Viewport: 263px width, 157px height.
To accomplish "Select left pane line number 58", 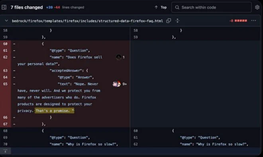I will tap(5, 31).
